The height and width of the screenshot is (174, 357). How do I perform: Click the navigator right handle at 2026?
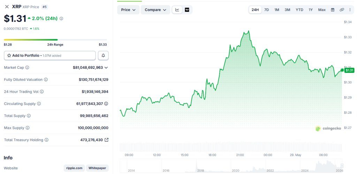pos(342,165)
